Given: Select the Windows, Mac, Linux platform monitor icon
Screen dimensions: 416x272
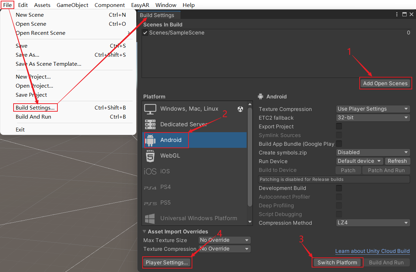Looking at the screenshot, I should tap(150, 109).
